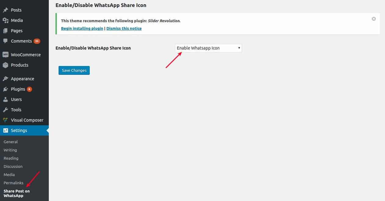The image size is (385, 201).
Task: Click the Plugins update badge 6
Action: [29, 89]
